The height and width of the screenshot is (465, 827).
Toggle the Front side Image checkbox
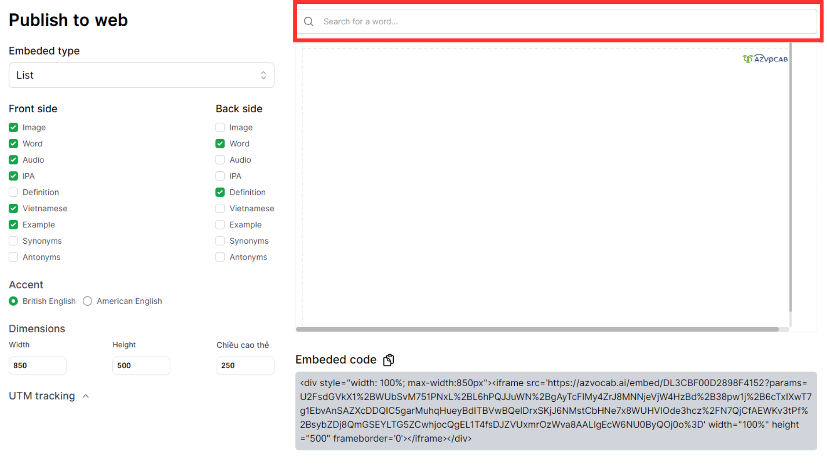(x=12, y=127)
